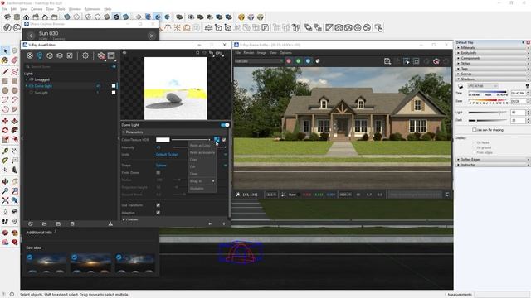Click the home Iso view icon
The height and width of the screenshot is (298, 531).
pyautogui.click(x=26, y=17)
